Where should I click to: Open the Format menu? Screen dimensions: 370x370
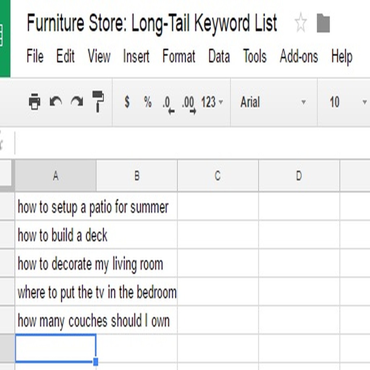tap(178, 56)
